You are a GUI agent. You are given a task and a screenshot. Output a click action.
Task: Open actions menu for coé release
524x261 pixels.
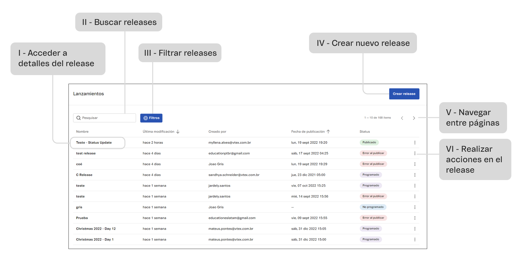click(x=415, y=164)
